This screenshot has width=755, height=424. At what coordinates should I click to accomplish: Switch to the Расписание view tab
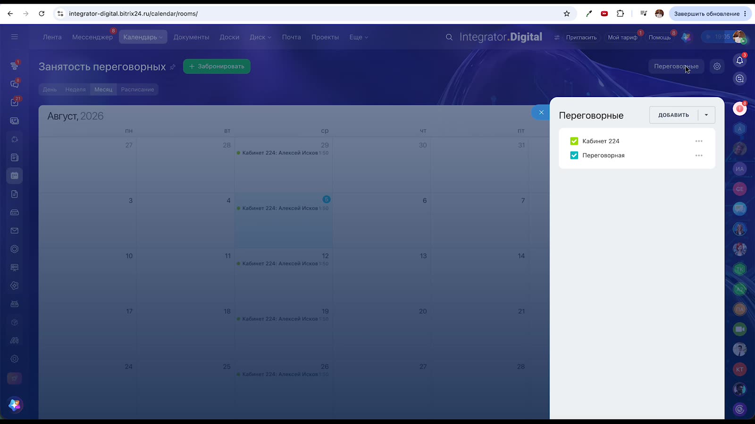[x=137, y=90]
